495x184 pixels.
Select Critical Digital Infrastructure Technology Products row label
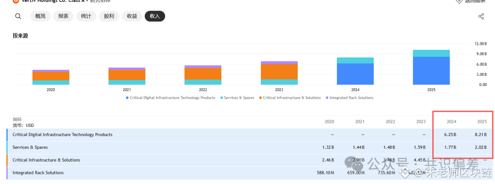pos(62,135)
